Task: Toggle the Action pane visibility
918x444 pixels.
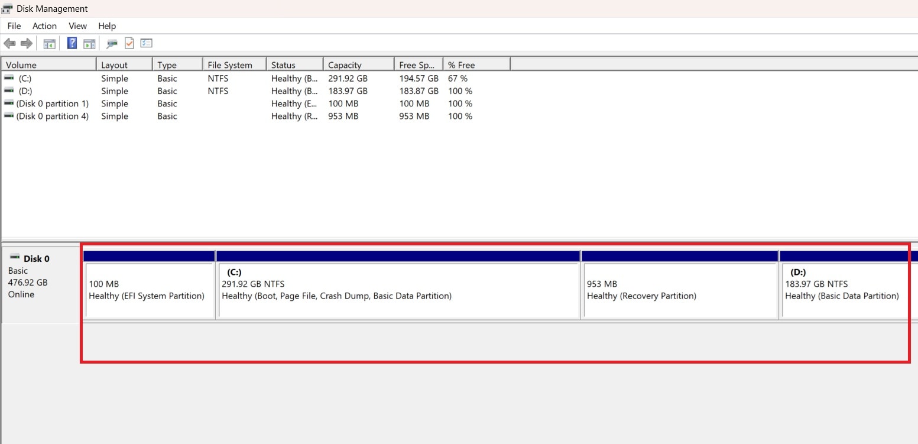Action: coord(89,43)
